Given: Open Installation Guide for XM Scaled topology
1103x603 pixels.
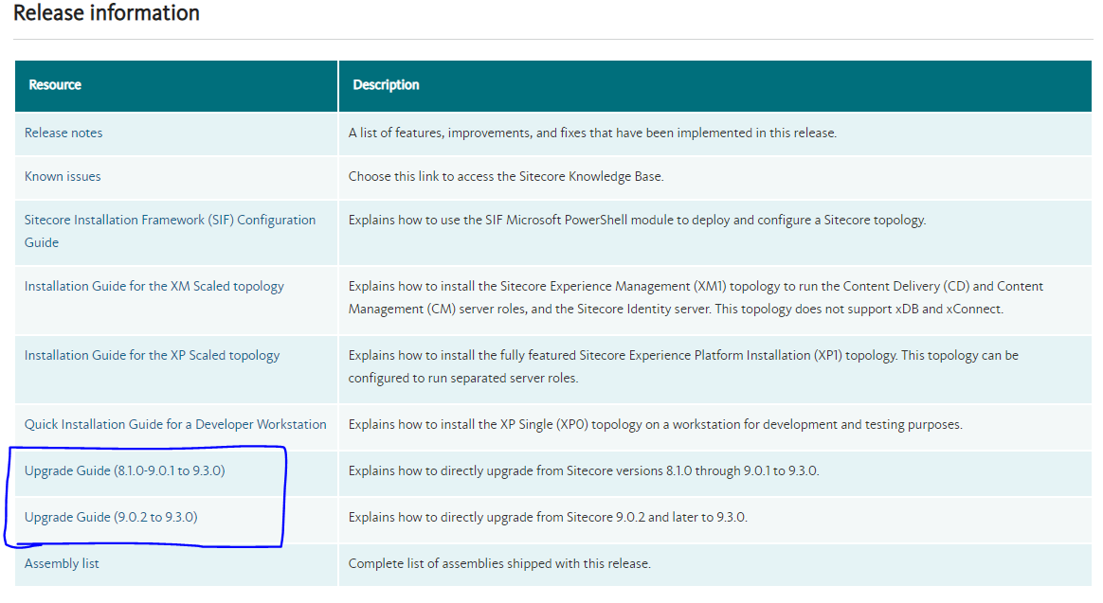Looking at the screenshot, I should (x=154, y=286).
